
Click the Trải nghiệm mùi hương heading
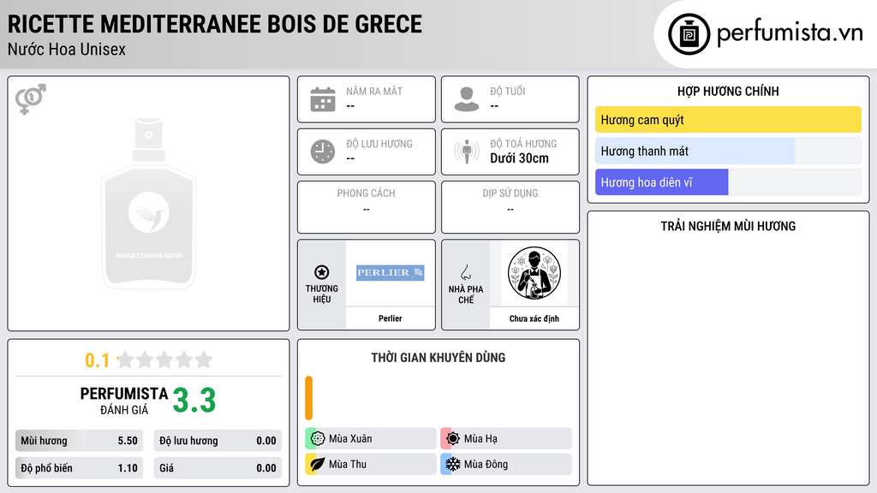coord(728,226)
